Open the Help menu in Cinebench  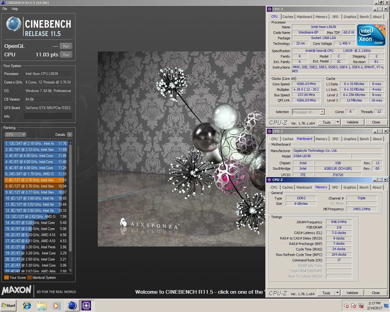tap(15, 9)
